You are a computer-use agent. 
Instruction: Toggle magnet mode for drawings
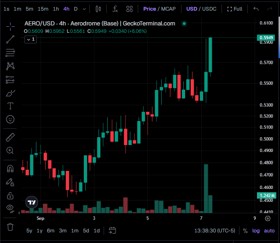[x=10, y=169]
